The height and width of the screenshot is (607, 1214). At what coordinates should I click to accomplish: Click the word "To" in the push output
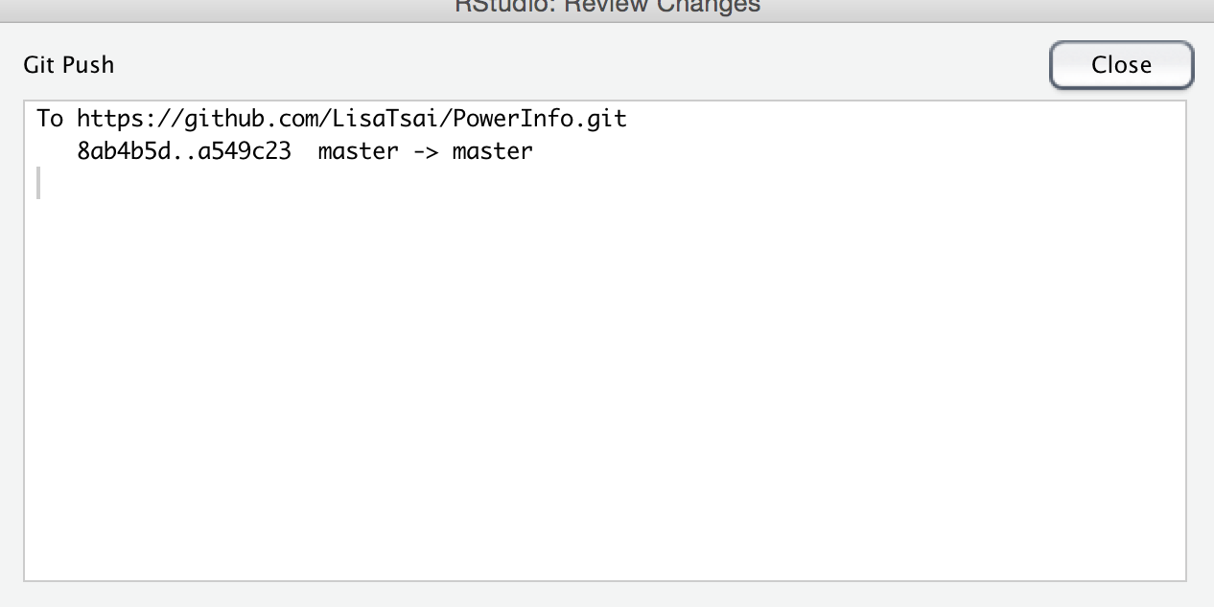(x=50, y=119)
